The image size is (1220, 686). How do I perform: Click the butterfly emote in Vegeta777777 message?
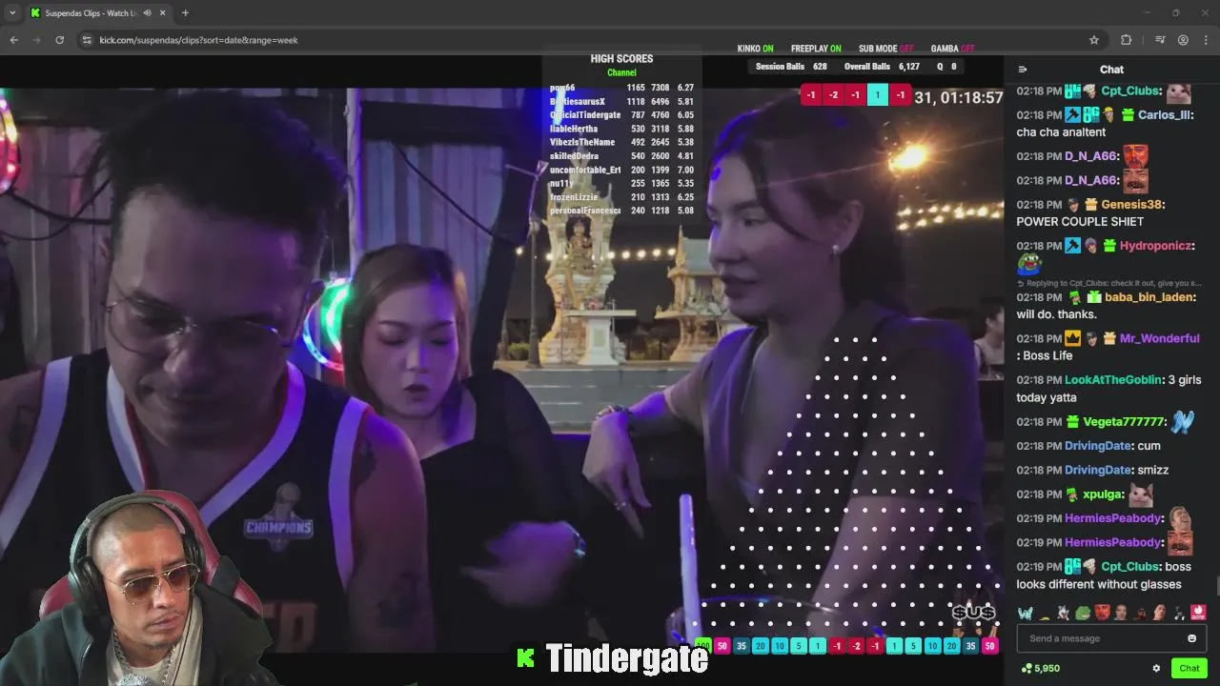coord(1182,421)
